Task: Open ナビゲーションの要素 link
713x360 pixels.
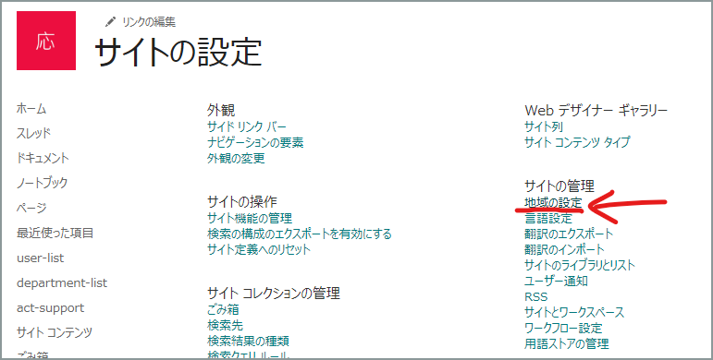Action: [255, 142]
